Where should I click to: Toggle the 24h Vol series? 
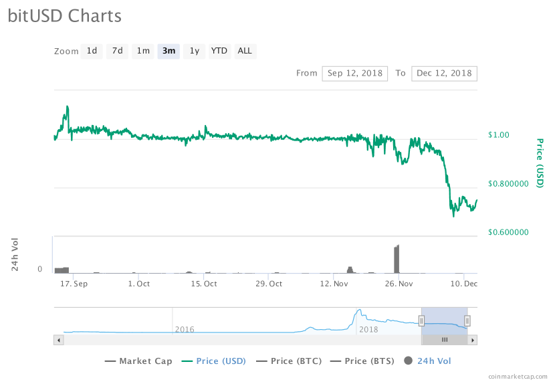pos(428,361)
